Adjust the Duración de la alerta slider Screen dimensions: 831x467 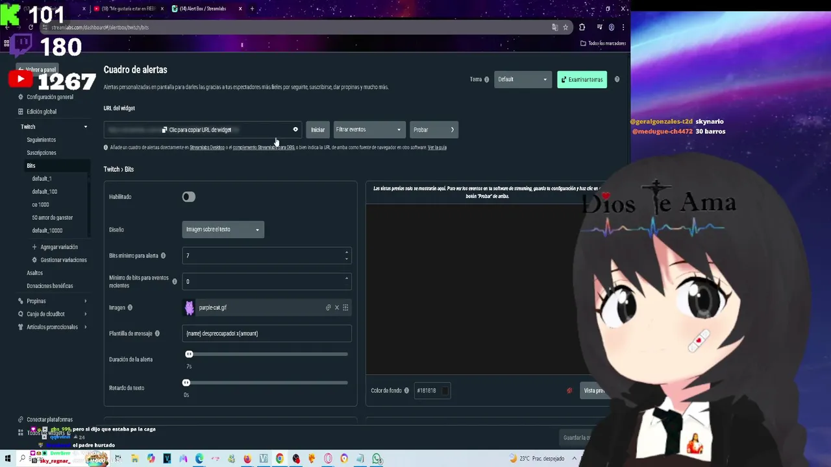(189, 354)
